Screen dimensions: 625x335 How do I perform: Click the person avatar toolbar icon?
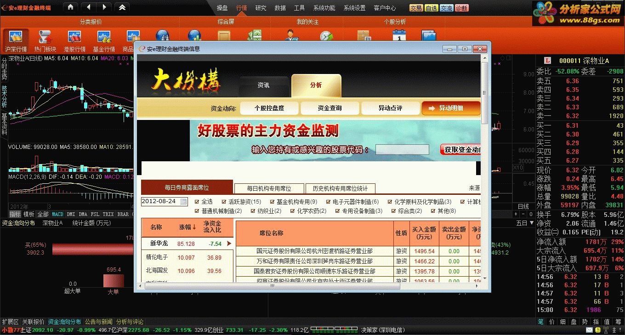291,35
